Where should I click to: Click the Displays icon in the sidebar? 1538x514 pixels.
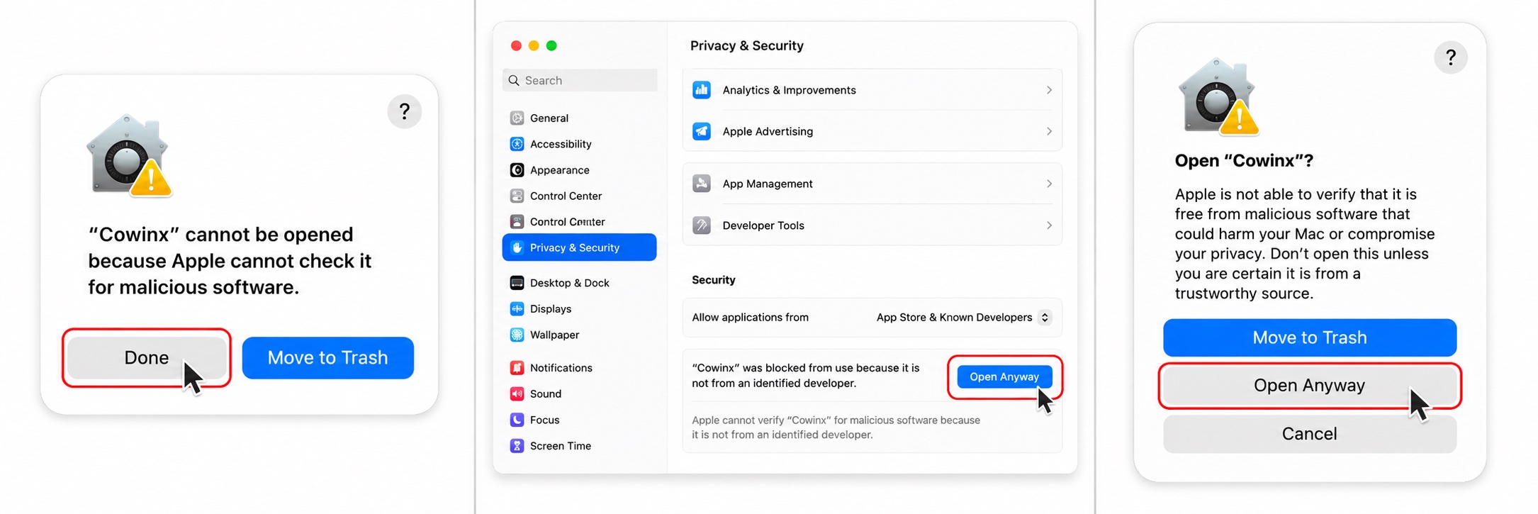point(517,309)
